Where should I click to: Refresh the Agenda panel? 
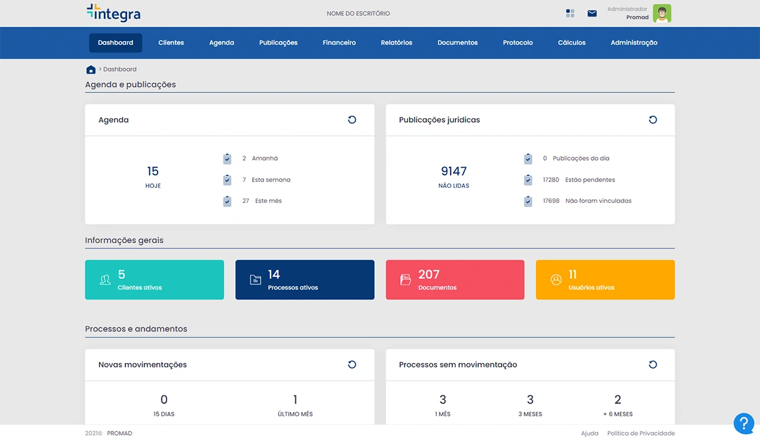tap(352, 119)
